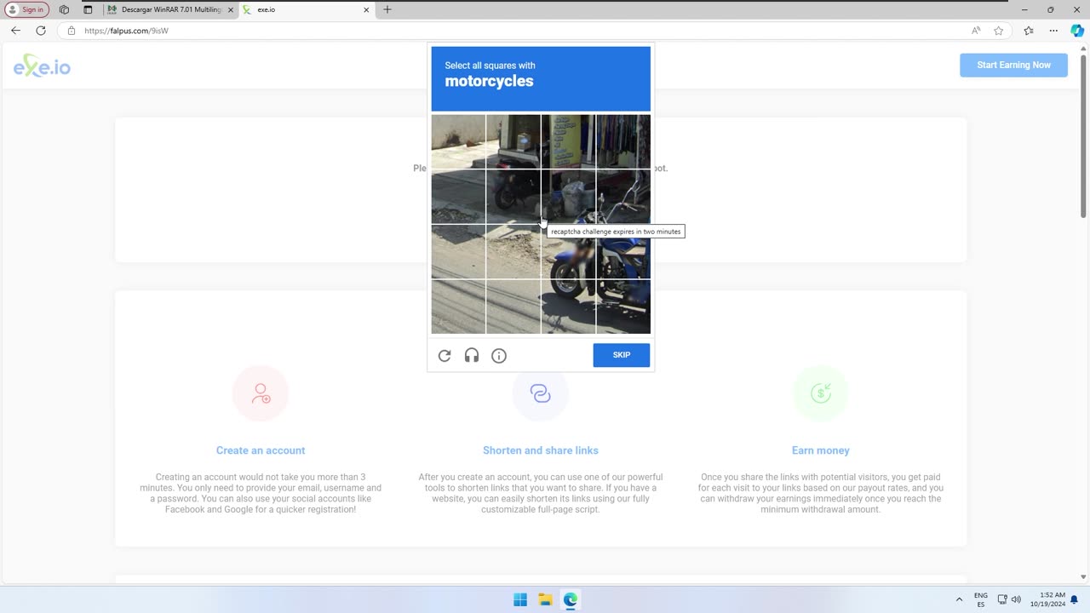Image resolution: width=1090 pixels, height=613 pixels.
Task: Click the 'Create an account' heading
Action: [x=261, y=450]
